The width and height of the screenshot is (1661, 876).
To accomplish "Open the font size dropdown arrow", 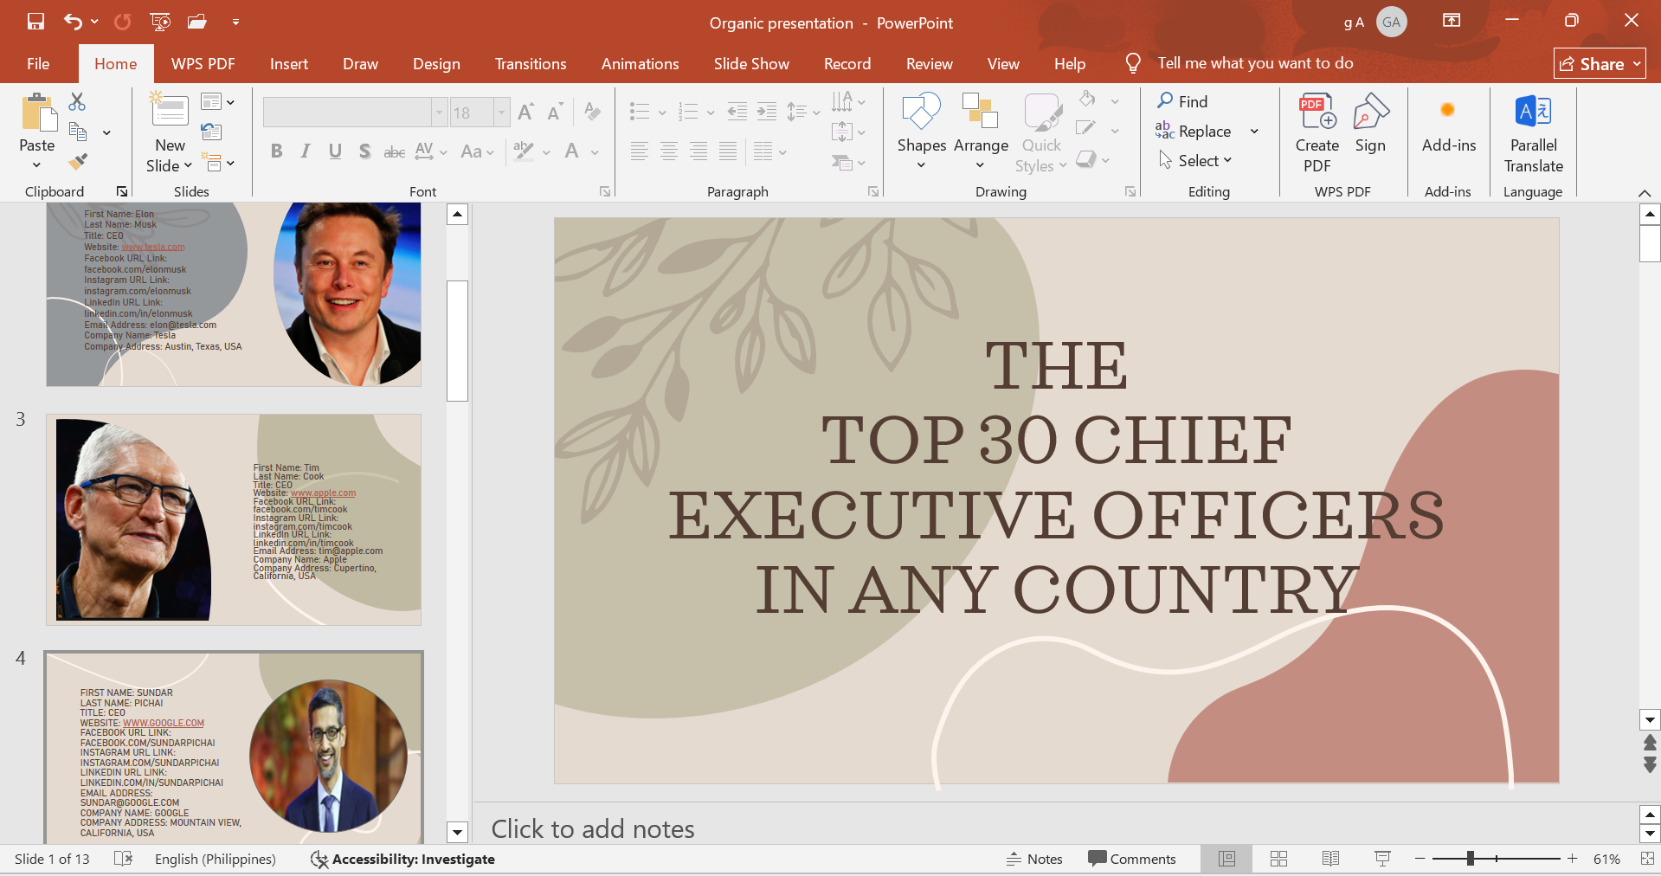I will tap(501, 112).
